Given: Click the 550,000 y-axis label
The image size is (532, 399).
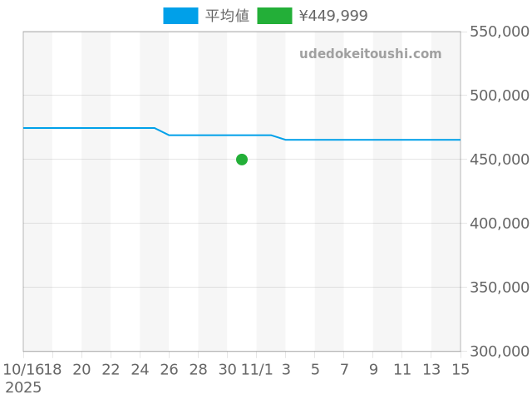Looking at the screenshot, I should coord(500,32).
